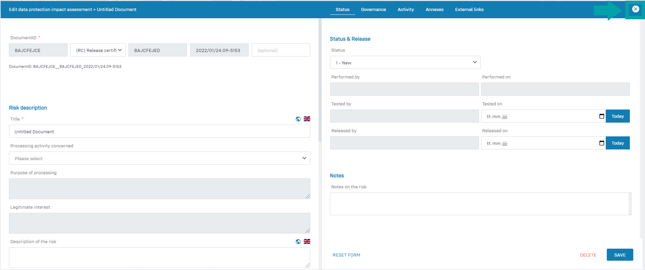Click the globe icon beside the Title field
645x270 pixels.
click(298, 119)
